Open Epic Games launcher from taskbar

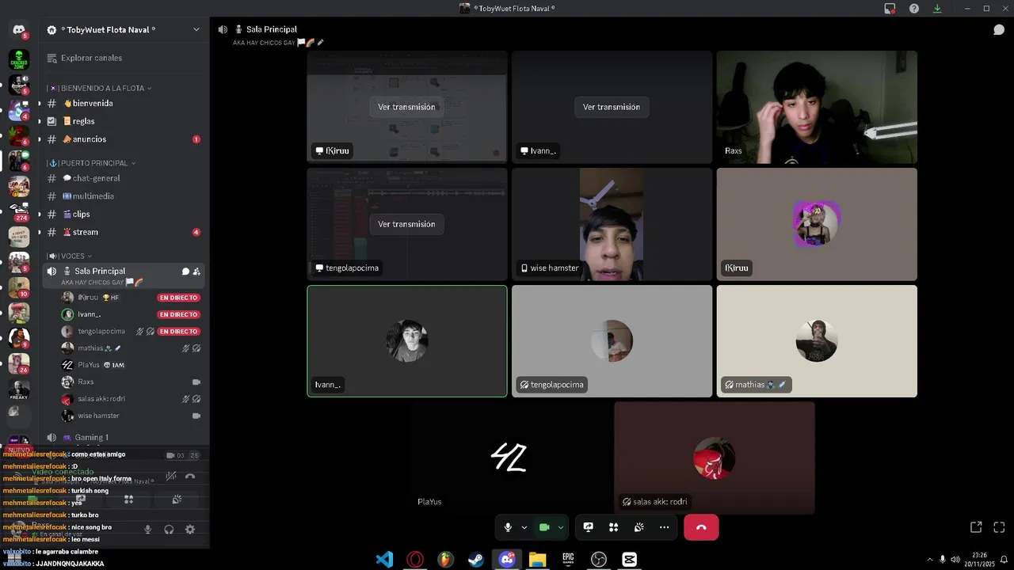(x=568, y=560)
